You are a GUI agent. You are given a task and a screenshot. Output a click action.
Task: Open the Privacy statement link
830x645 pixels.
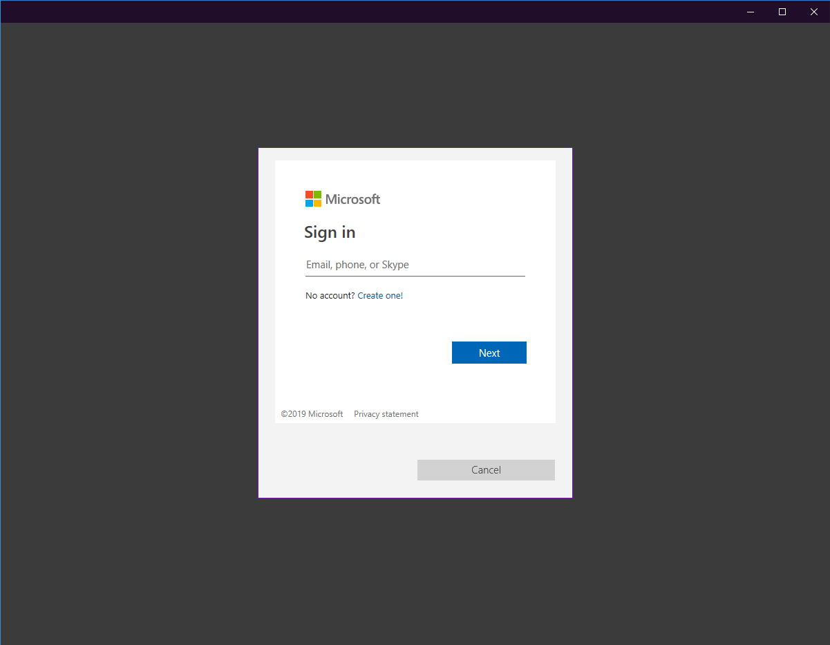pos(386,414)
